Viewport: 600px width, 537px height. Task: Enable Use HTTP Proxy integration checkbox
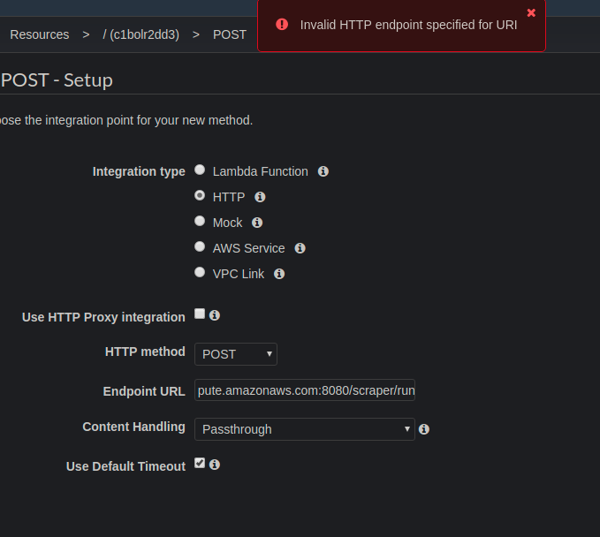pos(200,314)
